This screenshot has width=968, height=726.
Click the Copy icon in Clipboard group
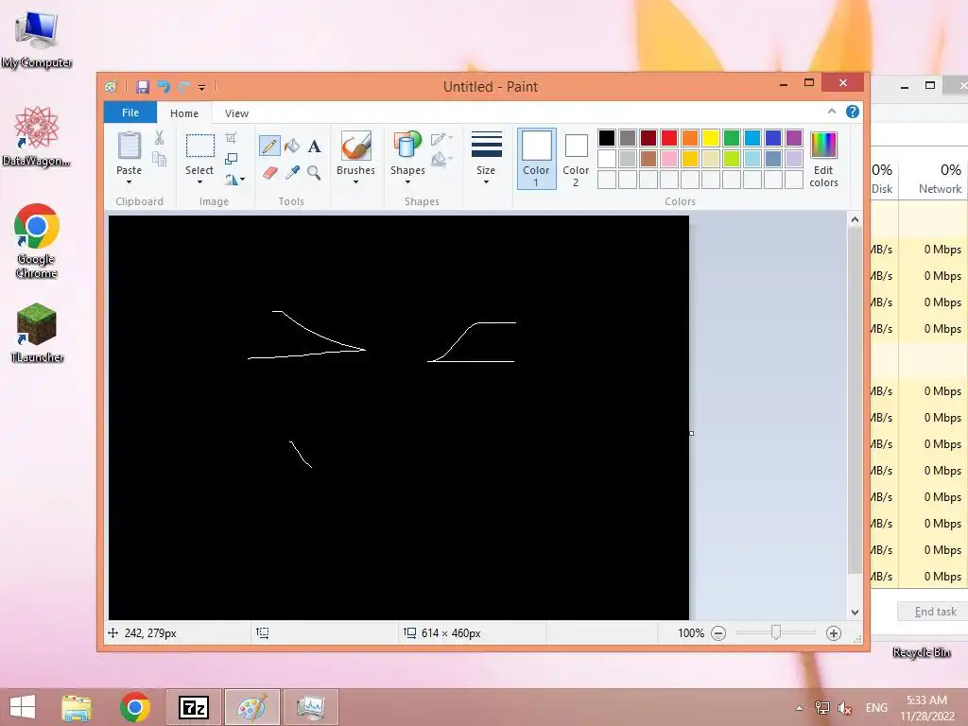click(159, 159)
